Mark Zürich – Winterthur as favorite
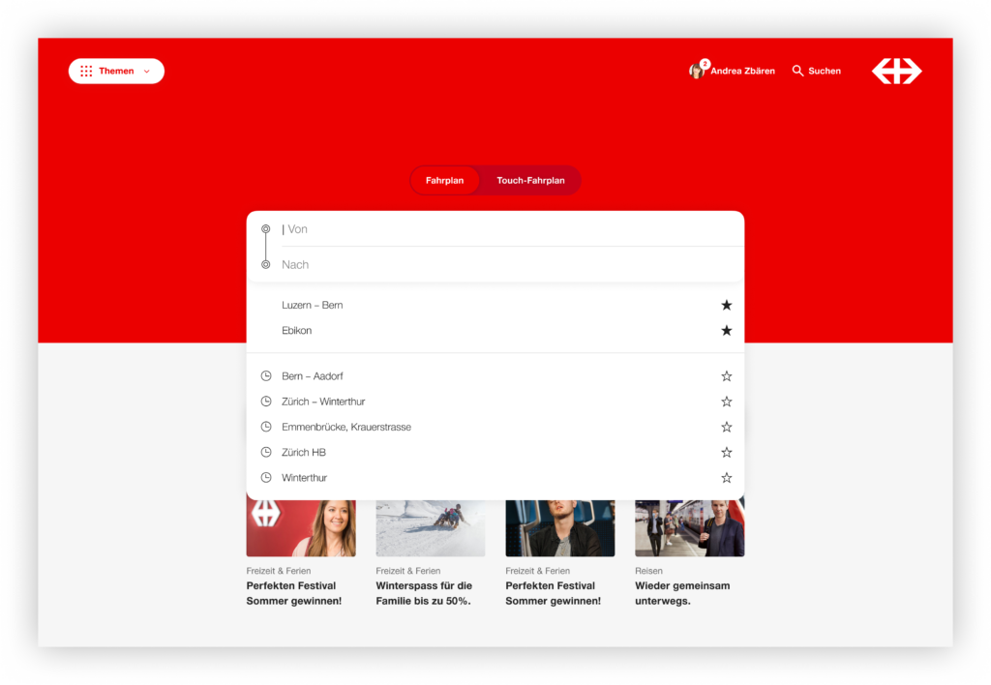Screen dimensions: 991x685 [726, 402]
